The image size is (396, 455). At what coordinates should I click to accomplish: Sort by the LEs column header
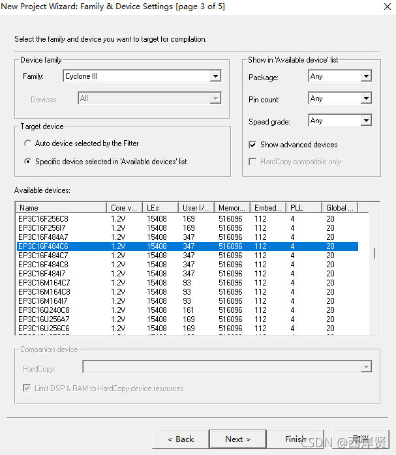click(x=160, y=208)
